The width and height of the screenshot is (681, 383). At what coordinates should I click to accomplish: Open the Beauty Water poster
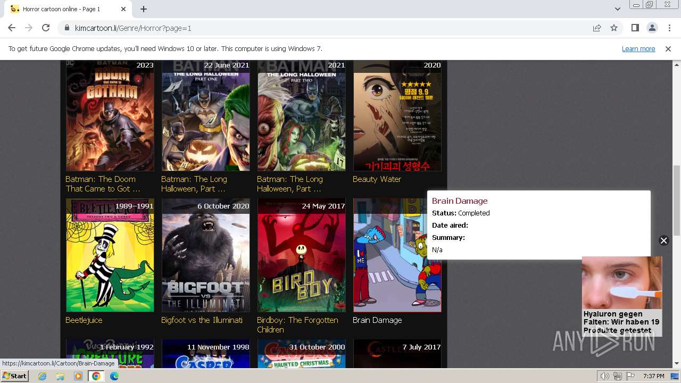(397, 115)
